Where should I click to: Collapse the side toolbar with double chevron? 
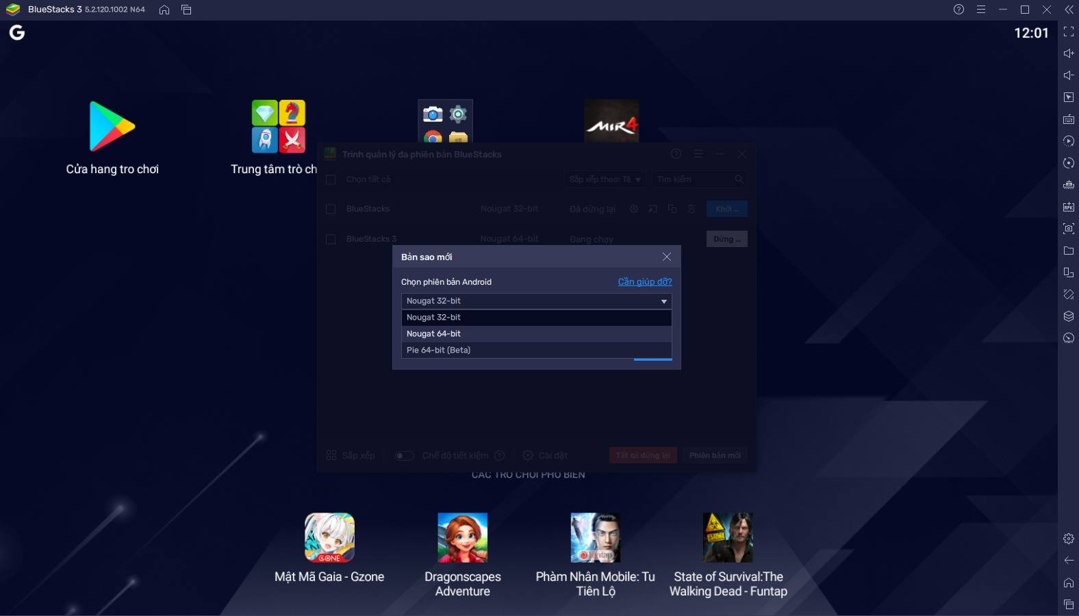pos(1069,10)
